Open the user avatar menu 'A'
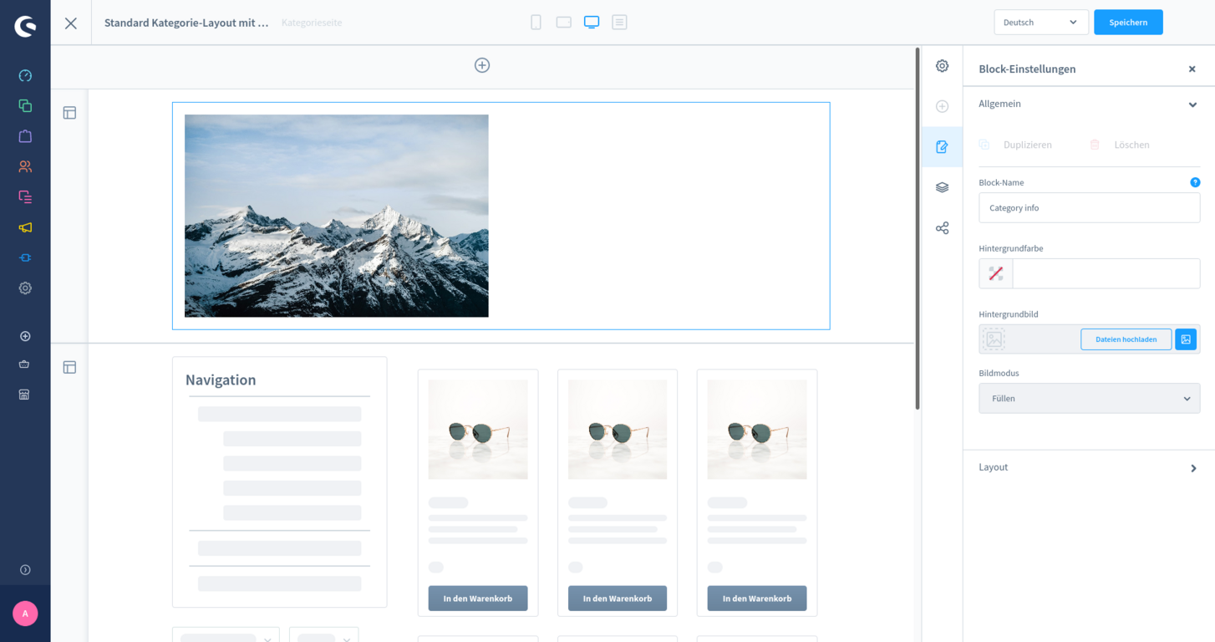The image size is (1215, 642). 25,614
